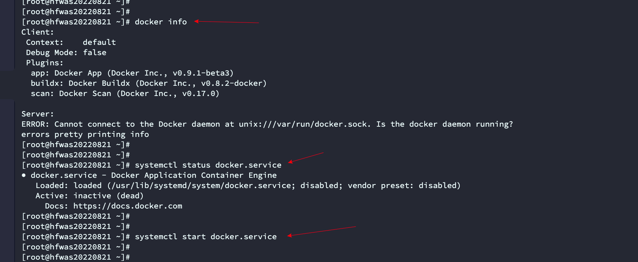Click the last empty prompt line at bottom
The image size is (638, 262).
76,257
